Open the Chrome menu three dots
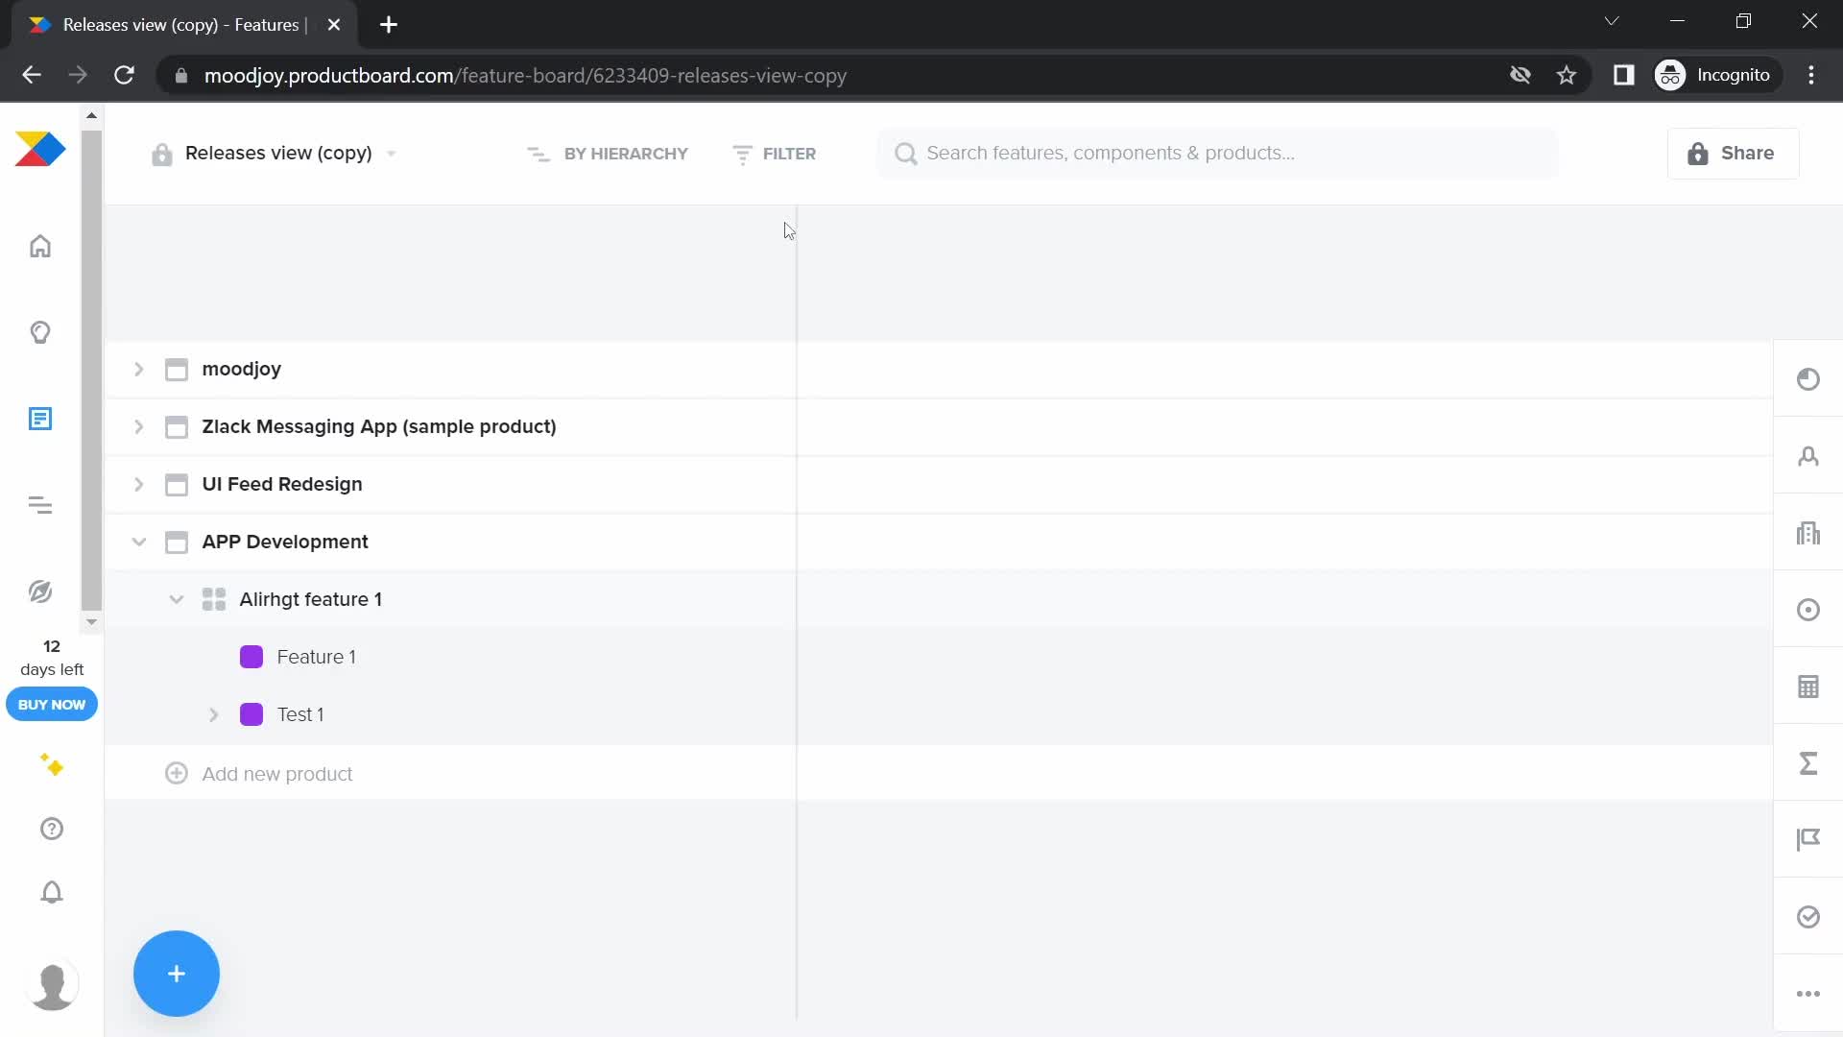1843x1037 pixels. pos(1811,75)
